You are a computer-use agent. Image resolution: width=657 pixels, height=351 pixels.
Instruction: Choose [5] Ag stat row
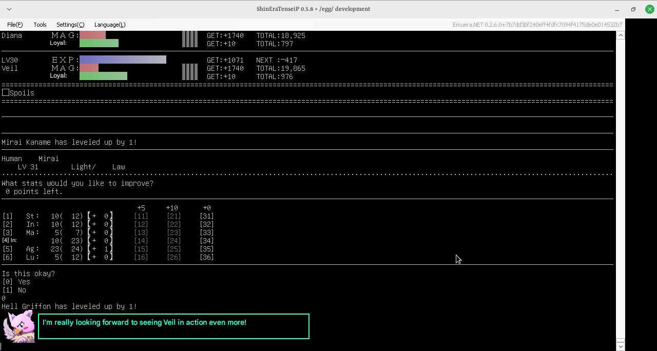click(57, 249)
